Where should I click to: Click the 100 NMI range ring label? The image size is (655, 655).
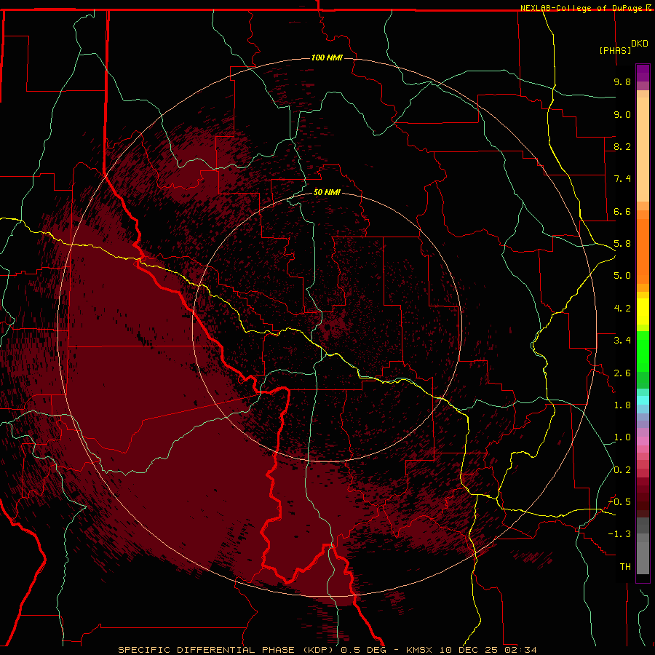tap(327, 57)
